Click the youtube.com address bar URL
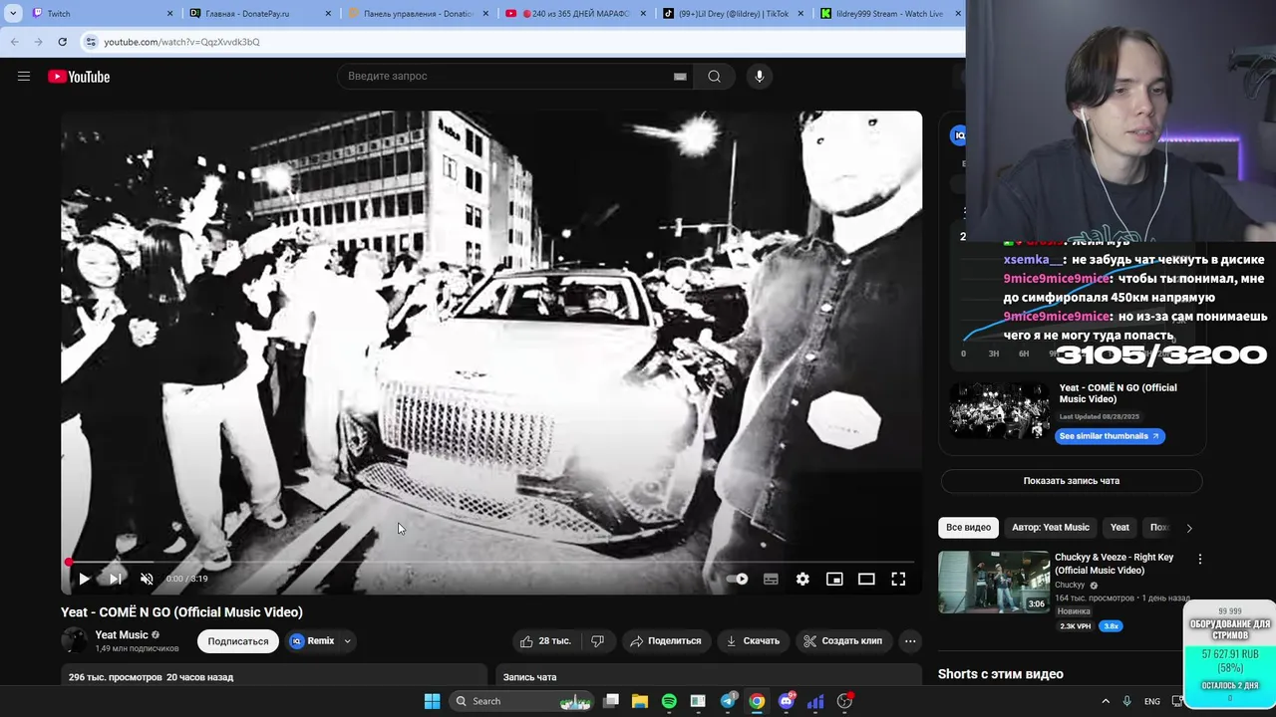The image size is (1276, 717). tap(181, 42)
